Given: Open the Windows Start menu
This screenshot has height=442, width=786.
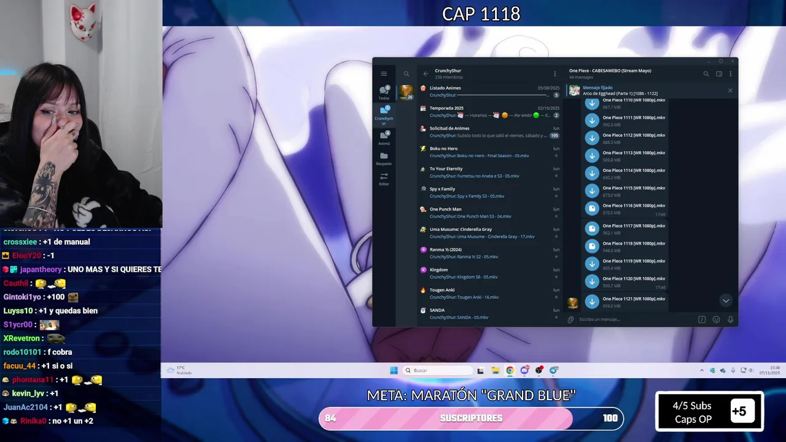Looking at the screenshot, I should coord(394,370).
